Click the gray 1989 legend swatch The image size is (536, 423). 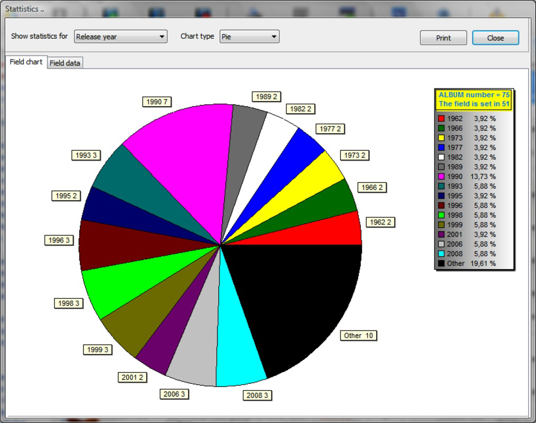pos(441,167)
